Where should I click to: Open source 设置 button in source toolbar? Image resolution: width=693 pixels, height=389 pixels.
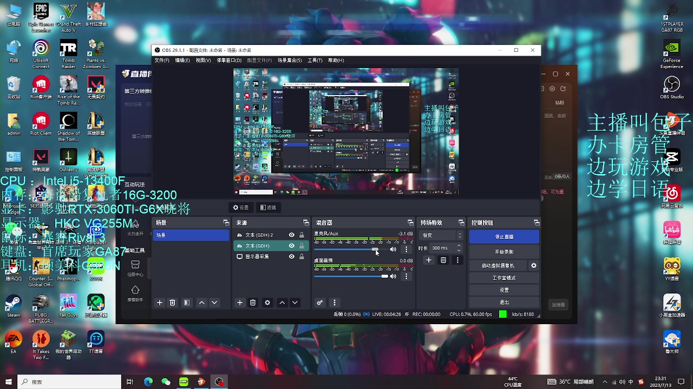pyautogui.click(x=241, y=207)
